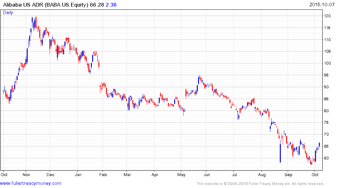Click the 'Jan' month label on the time axis
The height and width of the screenshot is (188, 338).
[78, 175]
